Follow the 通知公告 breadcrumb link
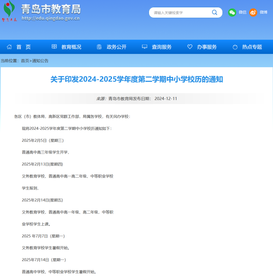The image size is (273, 276). pyautogui.click(x=40, y=61)
